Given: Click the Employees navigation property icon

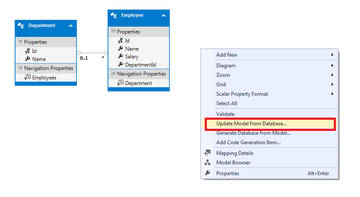Looking at the screenshot, I should click(x=28, y=77).
